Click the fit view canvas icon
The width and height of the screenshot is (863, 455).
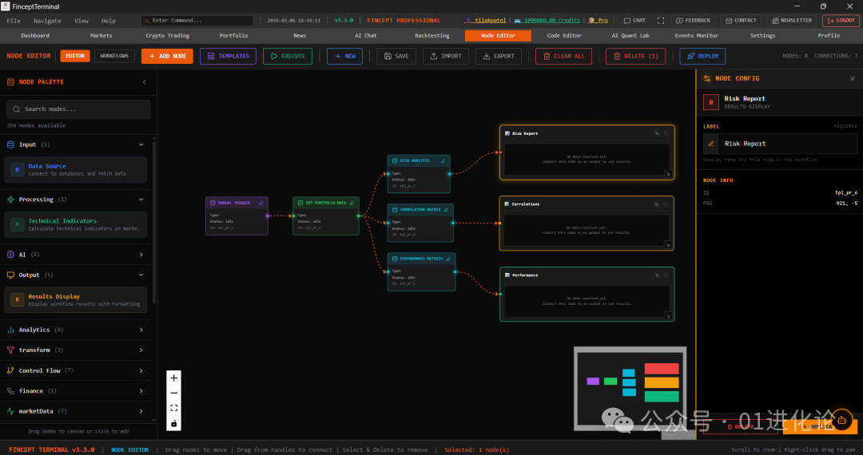pyautogui.click(x=174, y=408)
